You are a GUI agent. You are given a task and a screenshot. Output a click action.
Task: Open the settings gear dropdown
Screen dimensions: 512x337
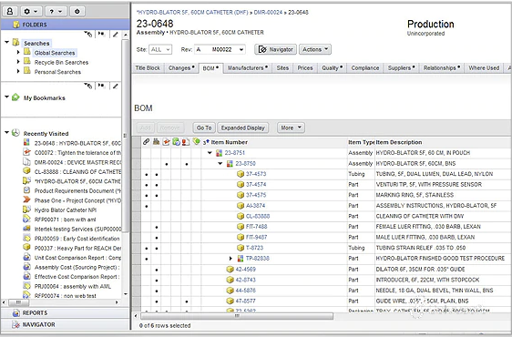(x=31, y=12)
